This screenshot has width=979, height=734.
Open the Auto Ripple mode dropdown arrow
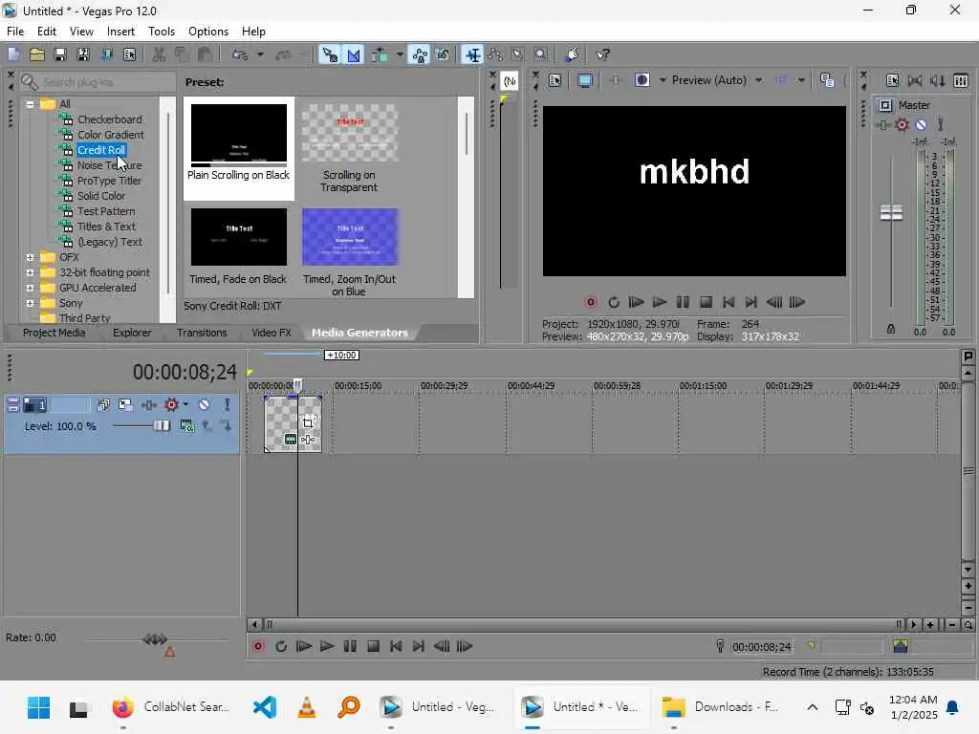pyautogui.click(x=400, y=54)
